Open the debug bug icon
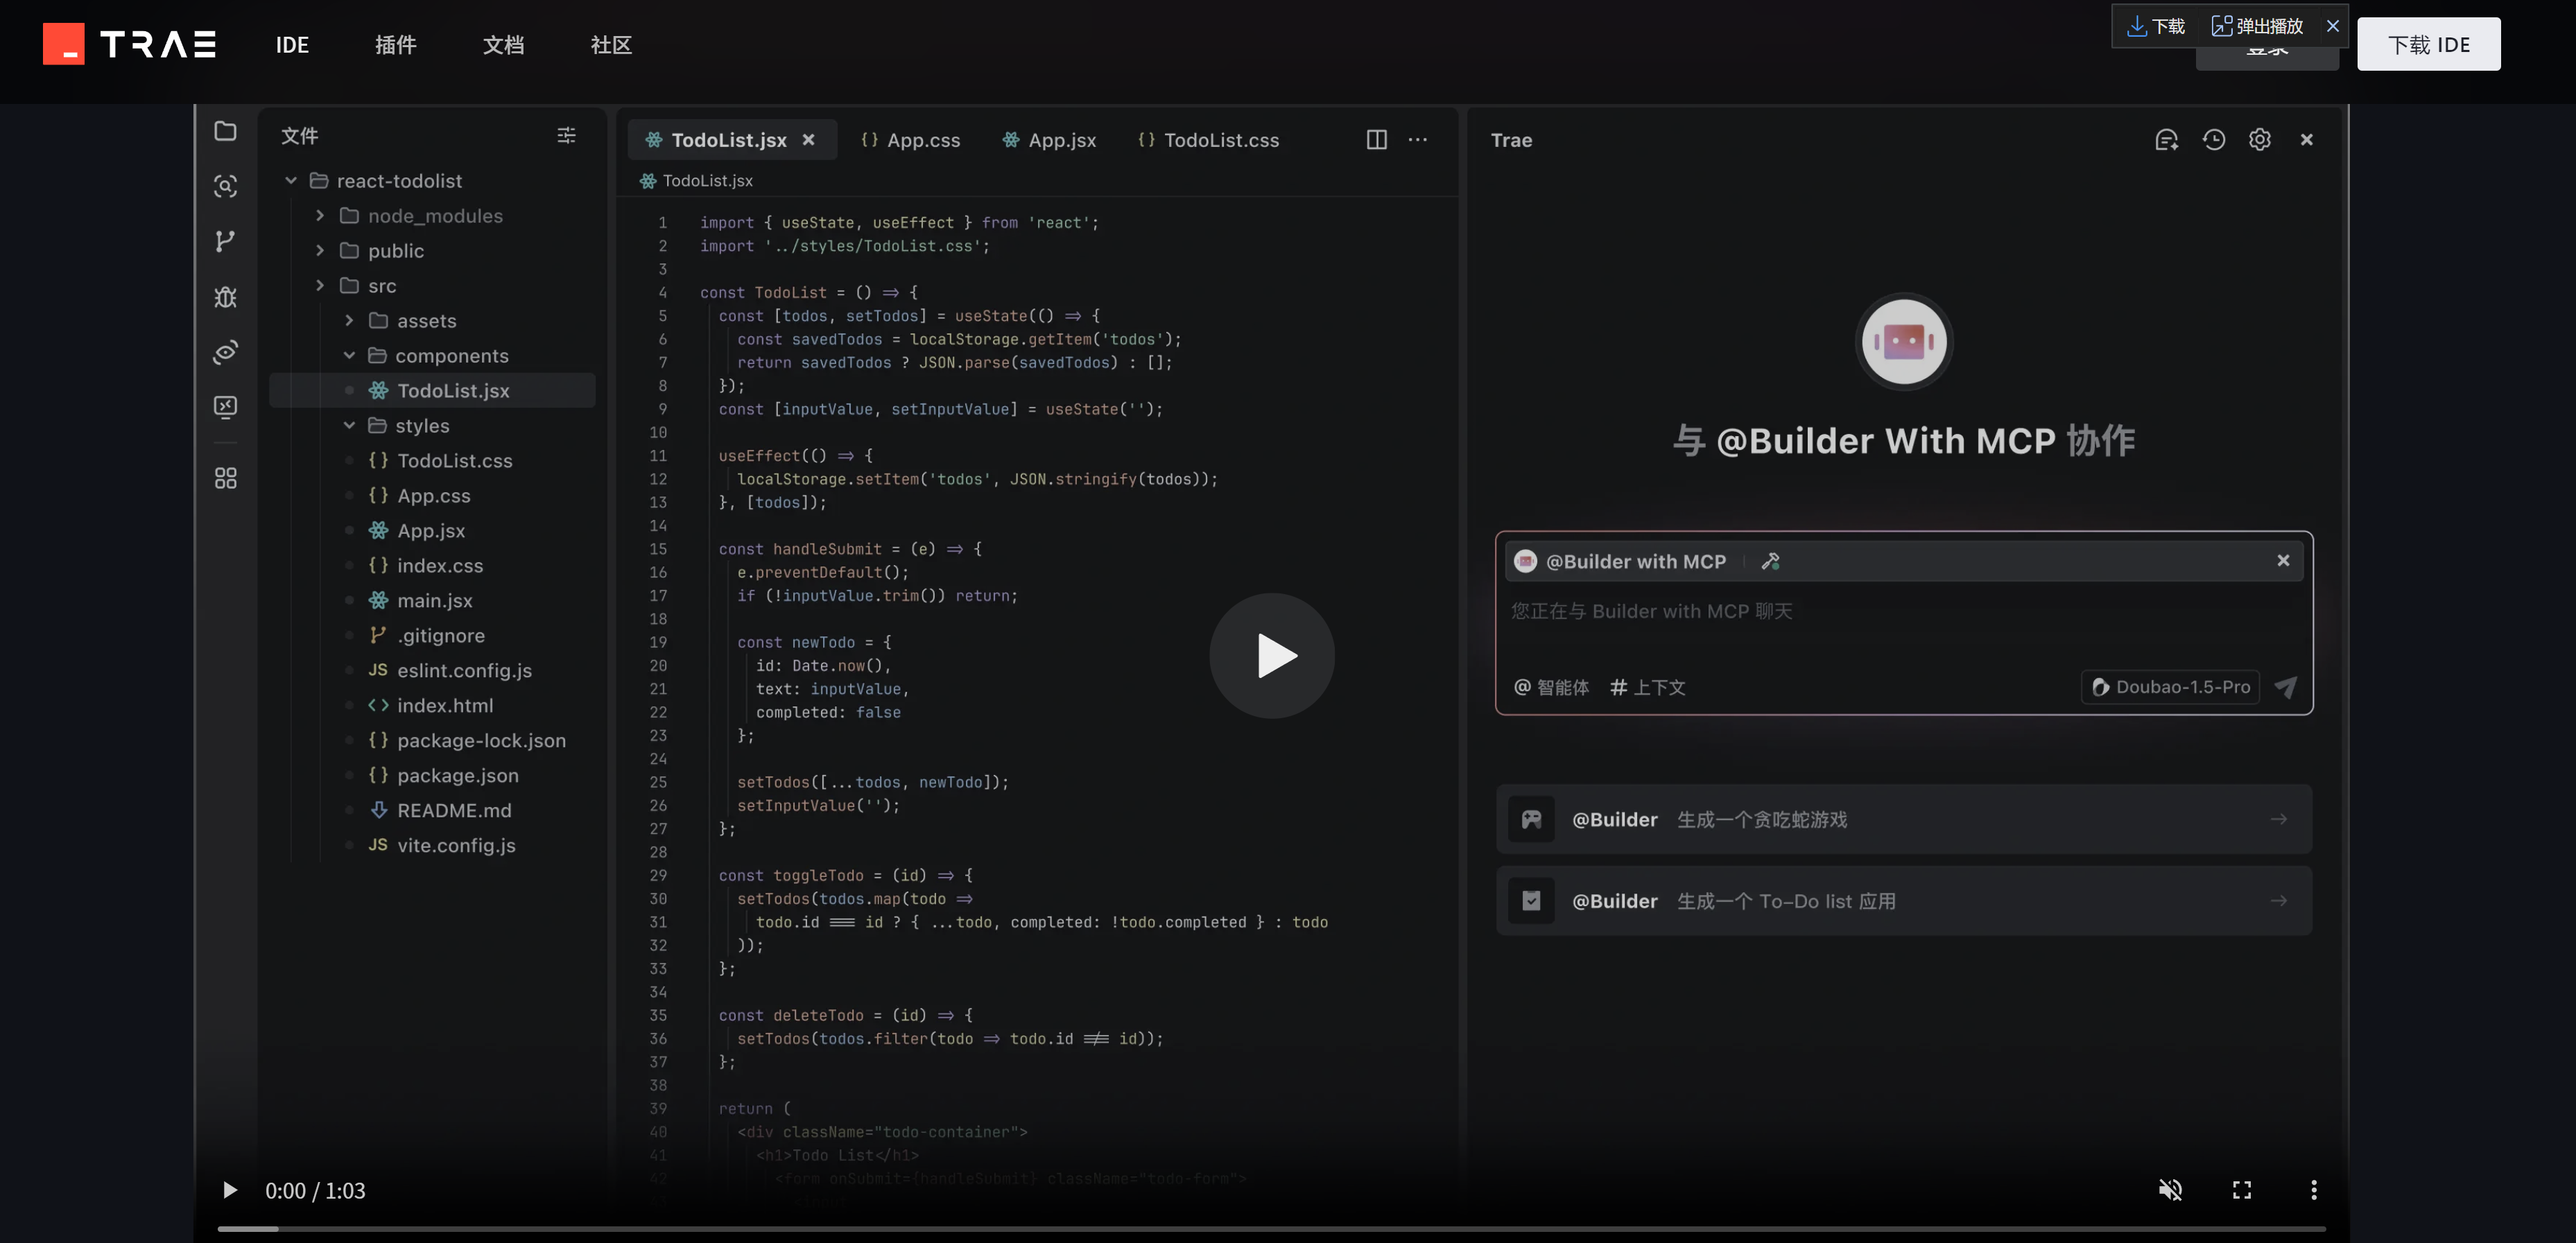The width and height of the screenshot is (2576, 1243). click(x=226, y=297)
